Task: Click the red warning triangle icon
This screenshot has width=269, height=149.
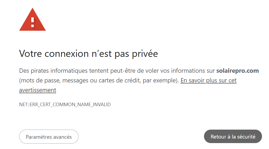Action: point(32,20)
